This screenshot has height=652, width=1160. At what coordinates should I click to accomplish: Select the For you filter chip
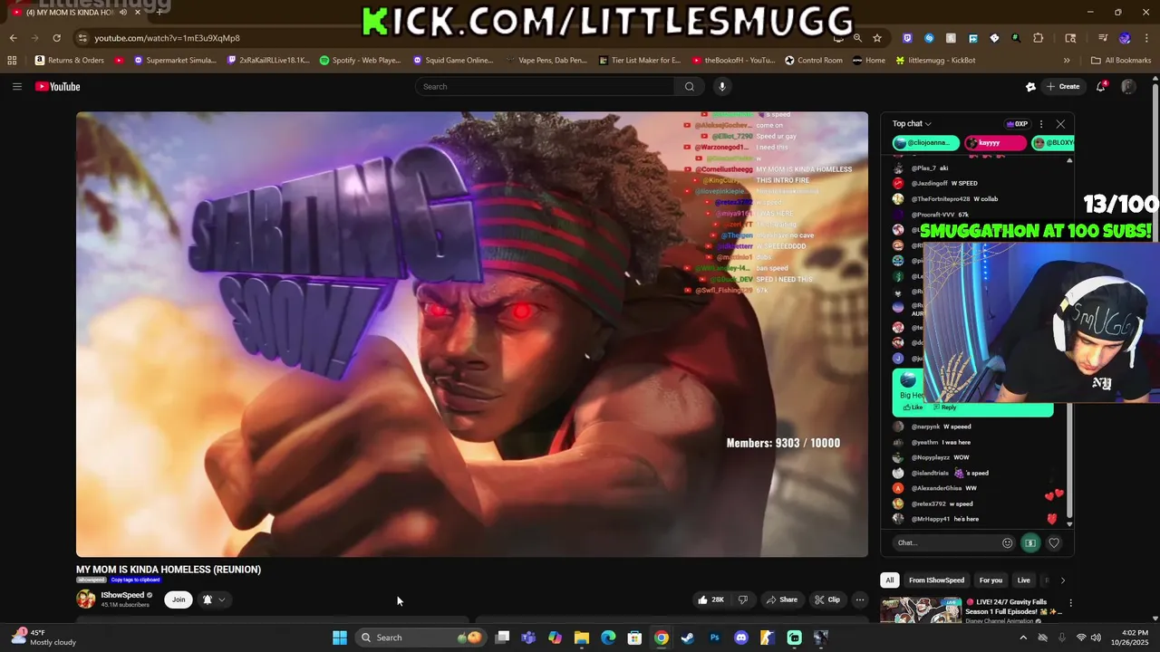[x=991, y=580]
